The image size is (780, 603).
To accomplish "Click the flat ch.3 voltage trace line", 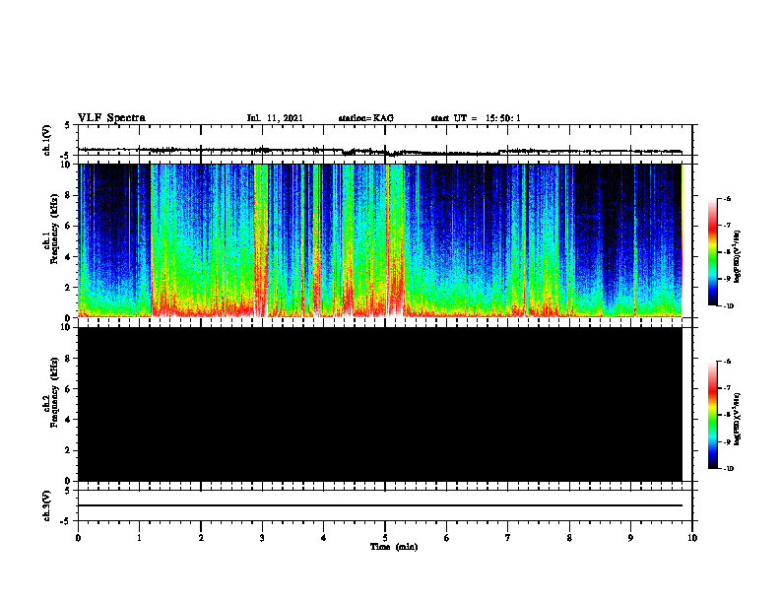I will (380, 505).
